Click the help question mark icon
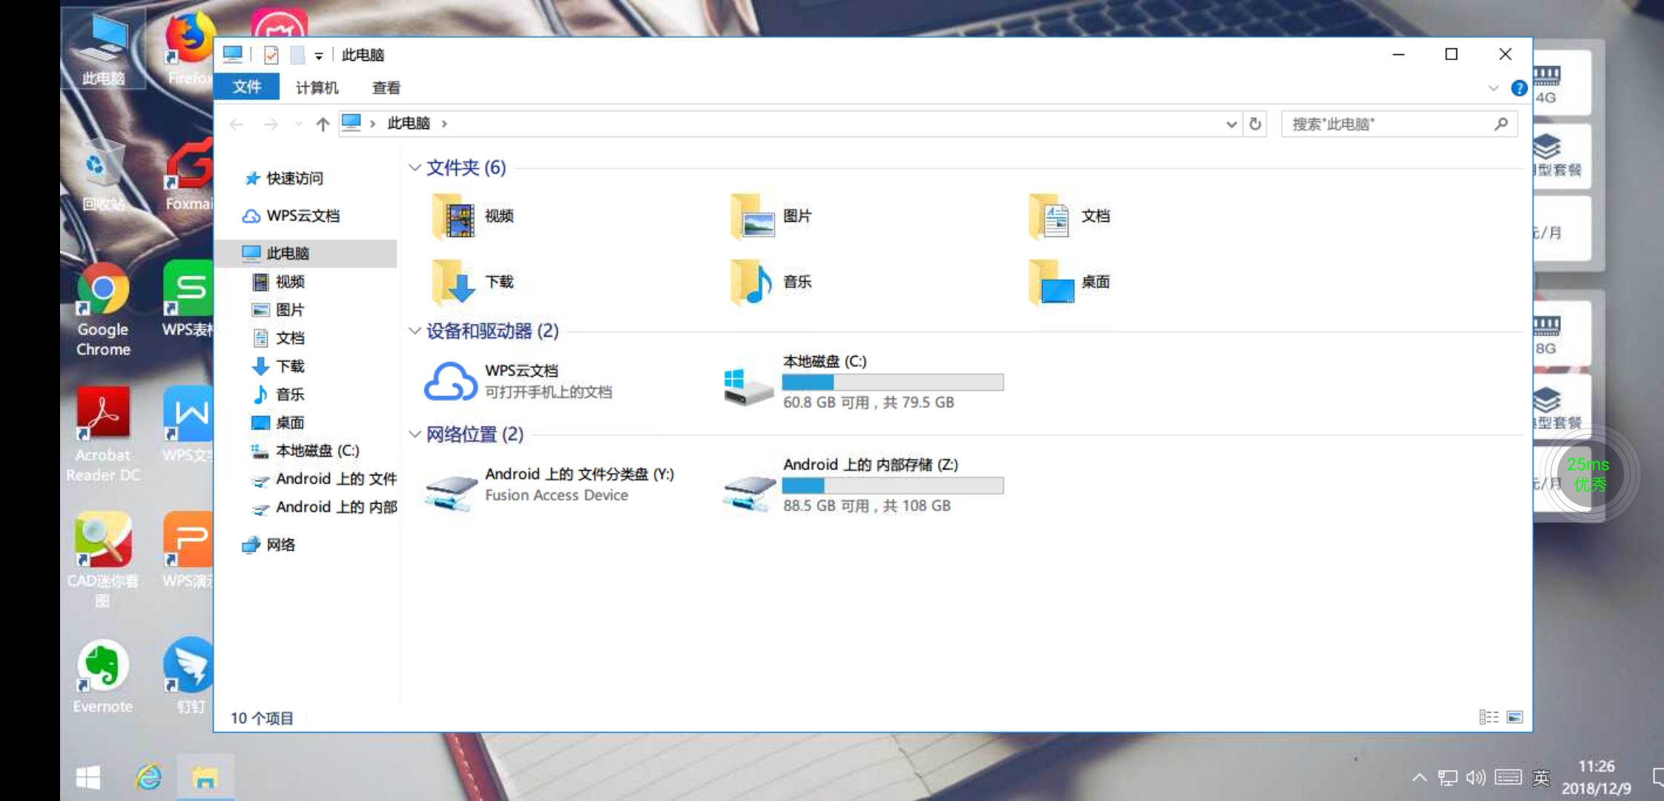The height and width of the screenshot is (801, 1664). point(1519,88)
